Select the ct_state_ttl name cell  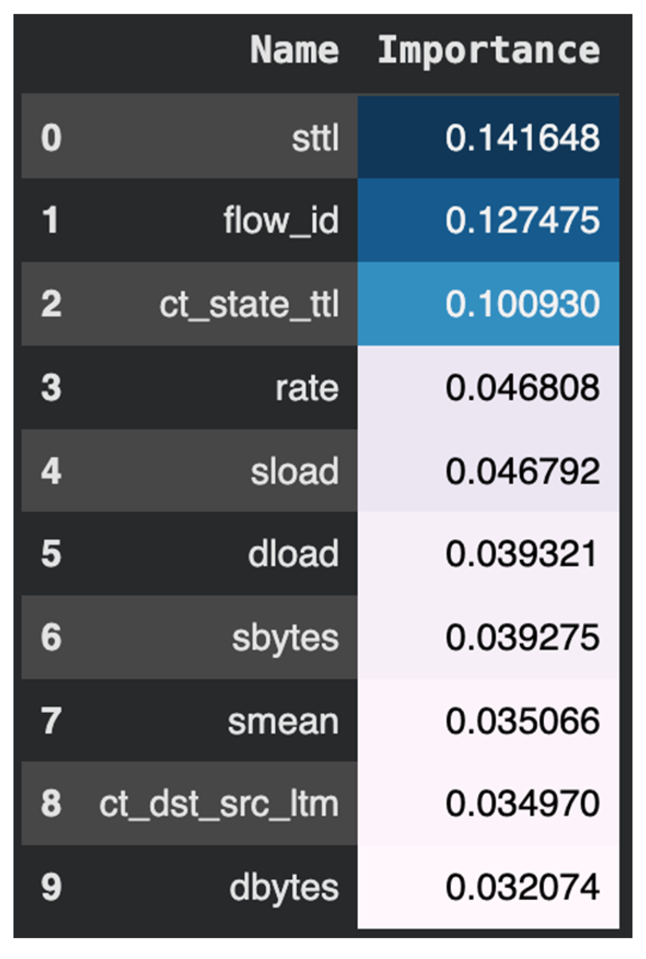click(249, 305)
